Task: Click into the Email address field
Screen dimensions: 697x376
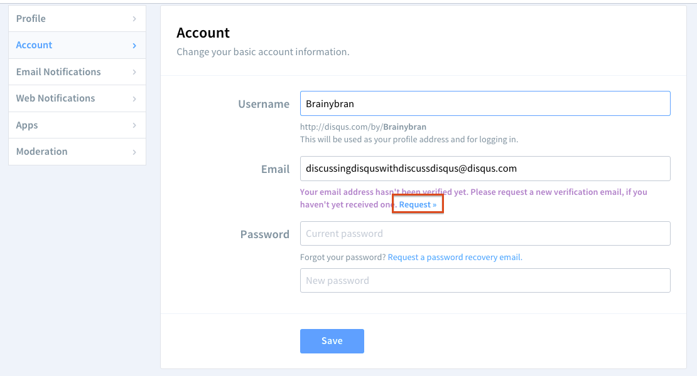Action: (x=485, y=169)
